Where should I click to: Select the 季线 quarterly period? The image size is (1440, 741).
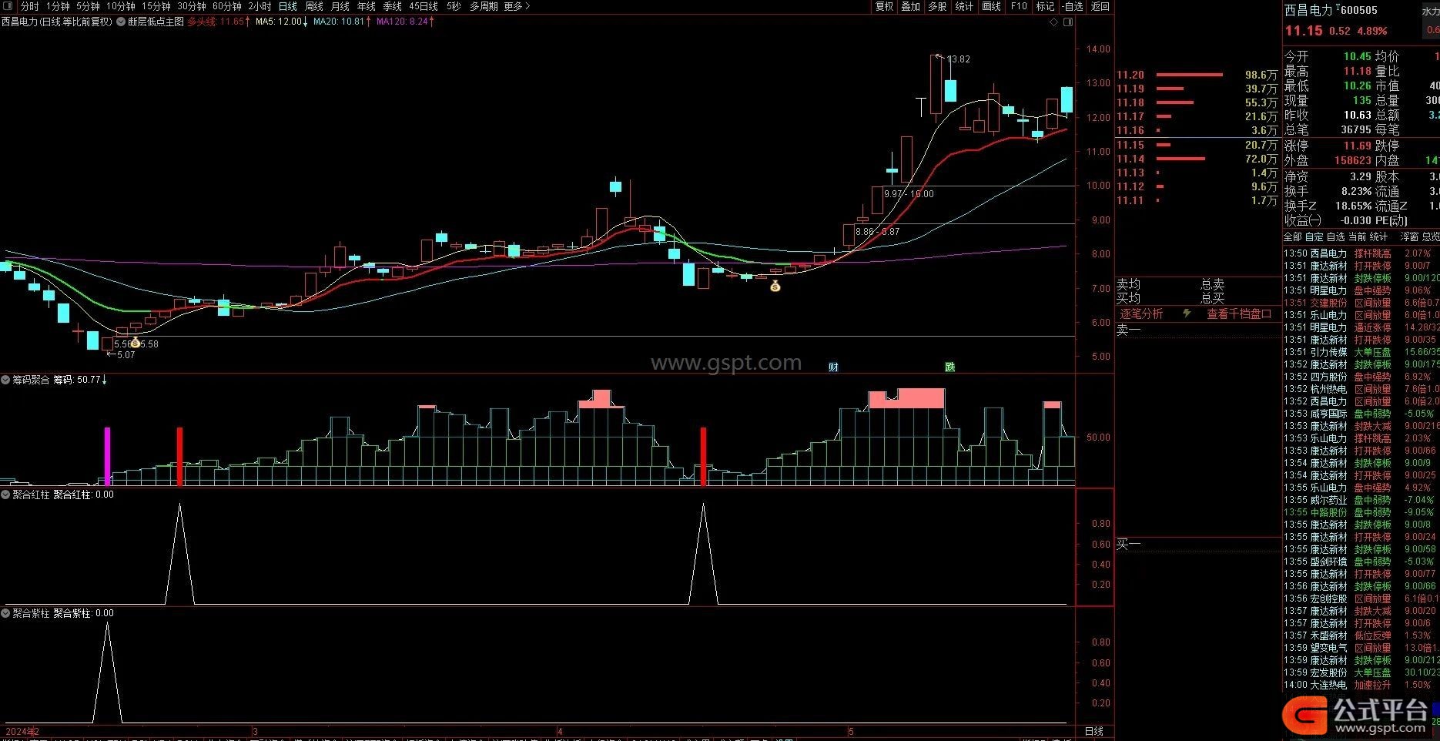(393, 6)
